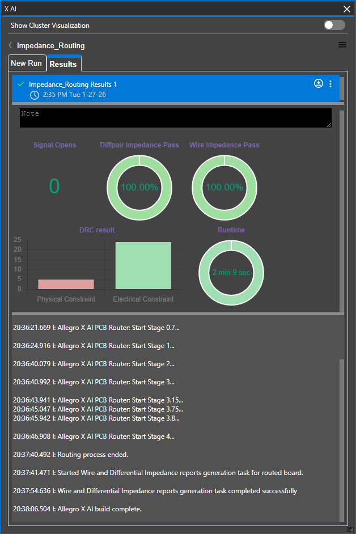Click the green checkmark status icon
356x534 pixels.
[x=21, y=84]
